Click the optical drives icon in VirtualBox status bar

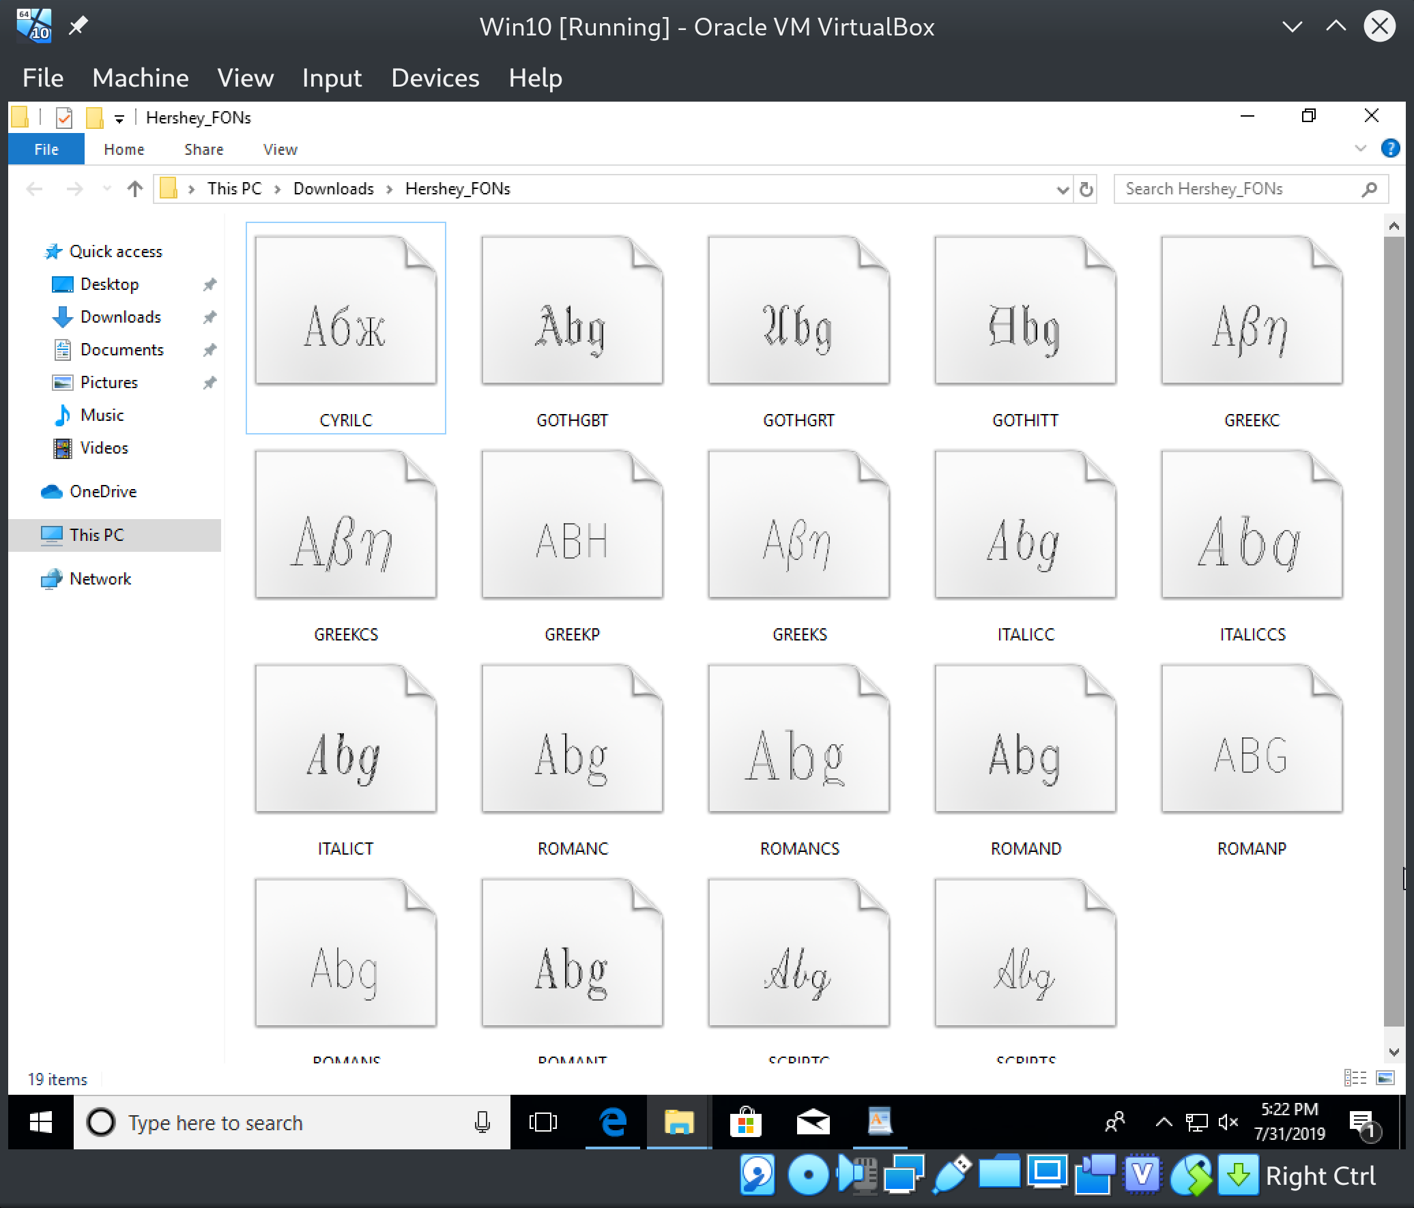pos(809,1175)
